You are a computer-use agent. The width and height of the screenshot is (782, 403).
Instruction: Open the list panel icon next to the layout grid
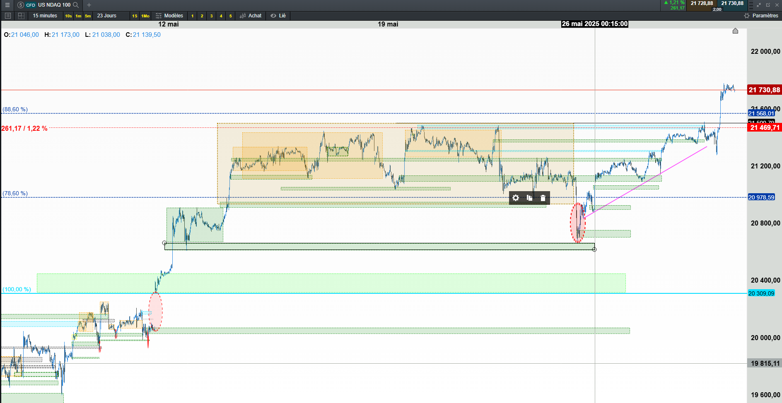(x=7, y=16)
